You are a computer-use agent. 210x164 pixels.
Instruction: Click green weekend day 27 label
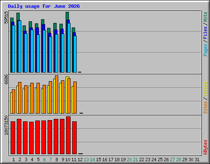click(172, 159)
